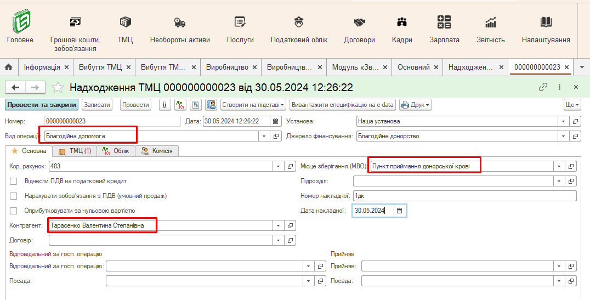This screenshot has height=300, width=590.
Task: Click the home page icon tab
Action: pyautogui.click(x=9, y=67)
